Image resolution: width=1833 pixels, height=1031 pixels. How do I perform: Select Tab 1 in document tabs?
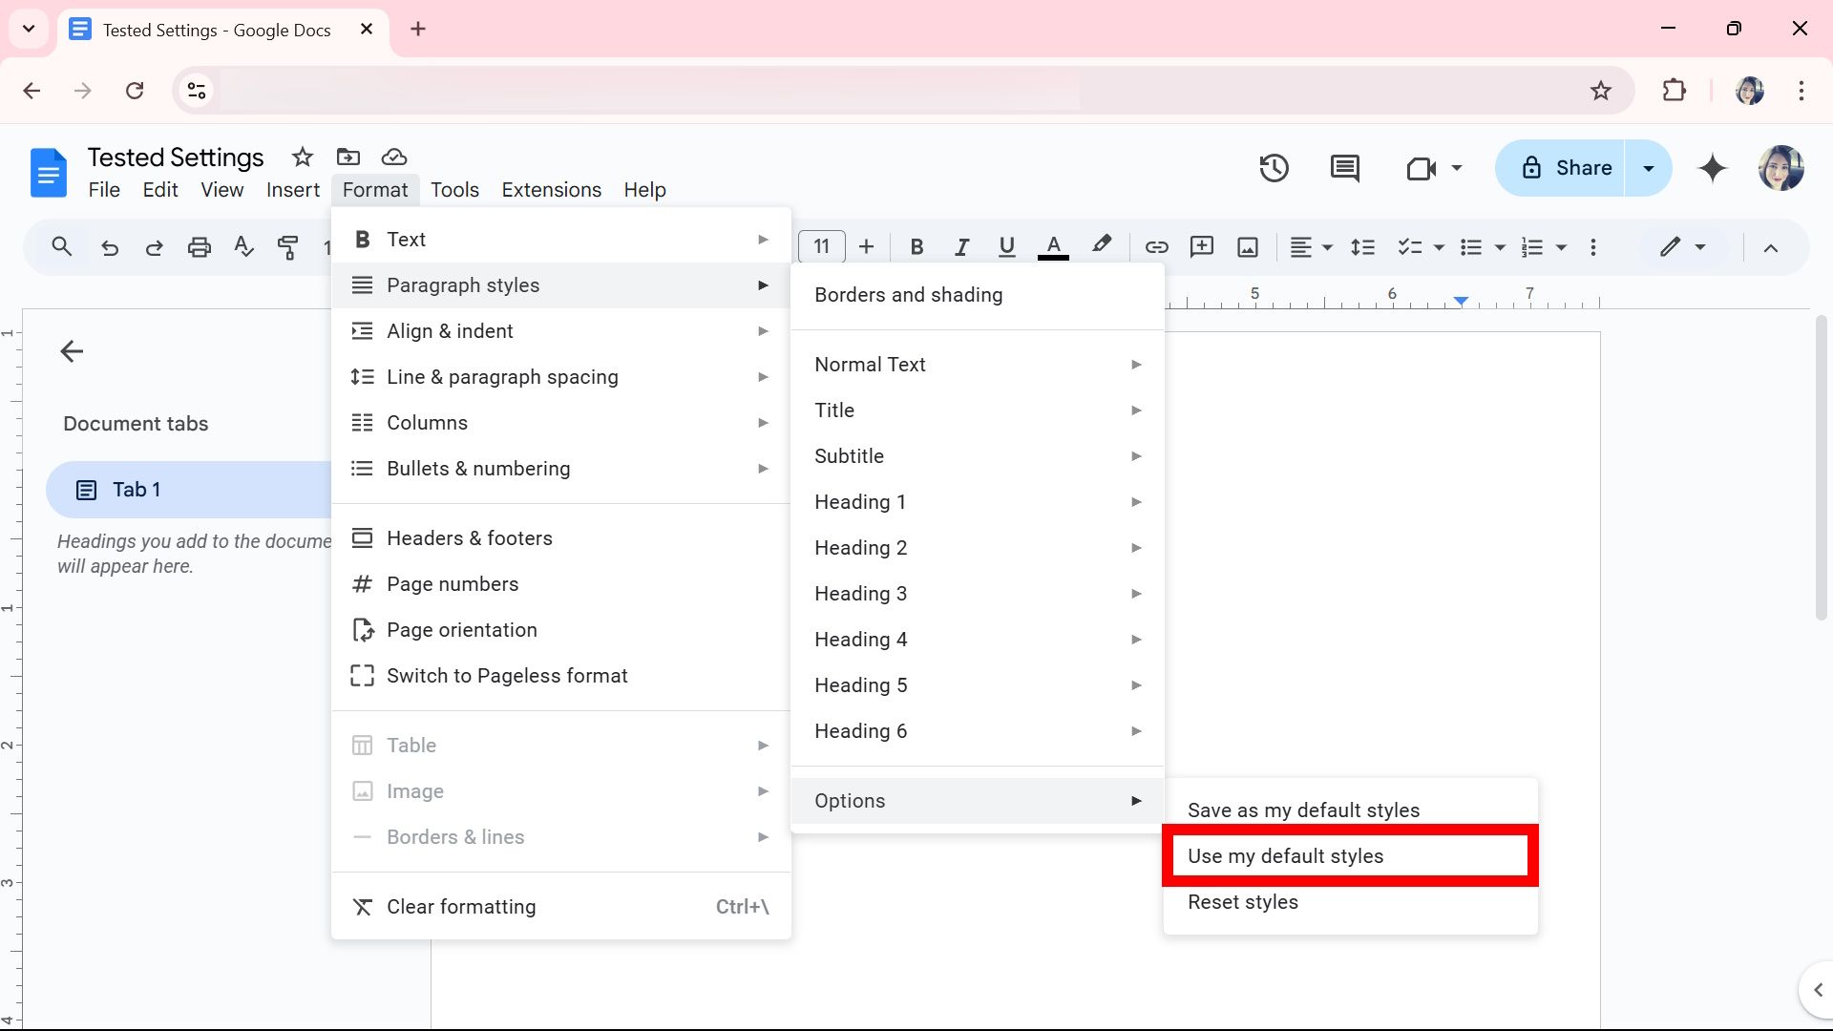pyautogui.click(x=137, y=490)
